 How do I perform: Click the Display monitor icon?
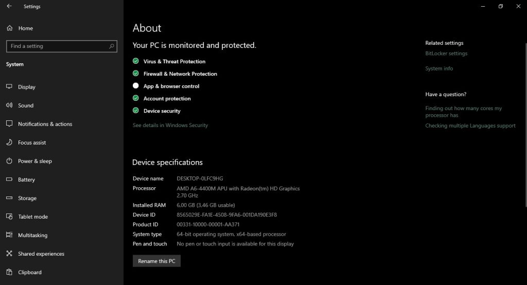click(9, 87)
